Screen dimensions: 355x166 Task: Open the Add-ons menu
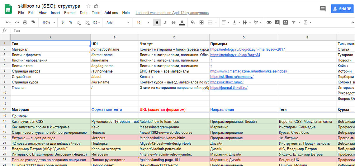pyautogui.click(x=111, y=13)
